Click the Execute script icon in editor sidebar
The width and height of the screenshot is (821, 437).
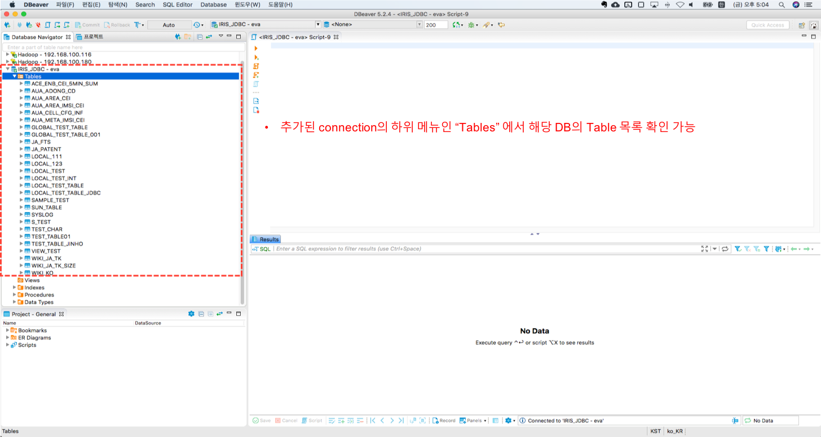(x=256, y=66)
